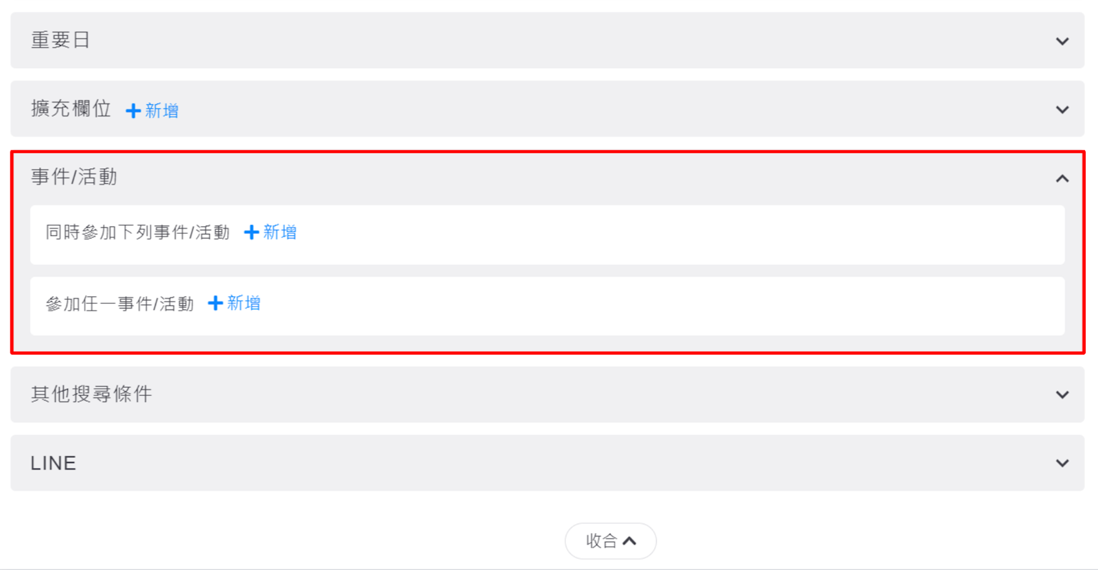Expand the LINE section chevron

1062,463
